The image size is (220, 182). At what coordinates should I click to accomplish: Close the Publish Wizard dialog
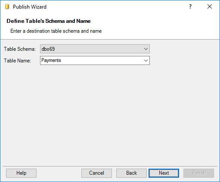(x=210, y=6)
